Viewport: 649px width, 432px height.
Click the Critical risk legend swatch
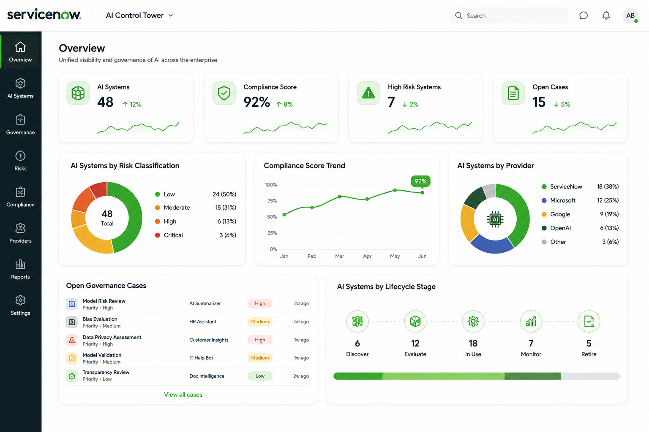click(x=158, y=235)
